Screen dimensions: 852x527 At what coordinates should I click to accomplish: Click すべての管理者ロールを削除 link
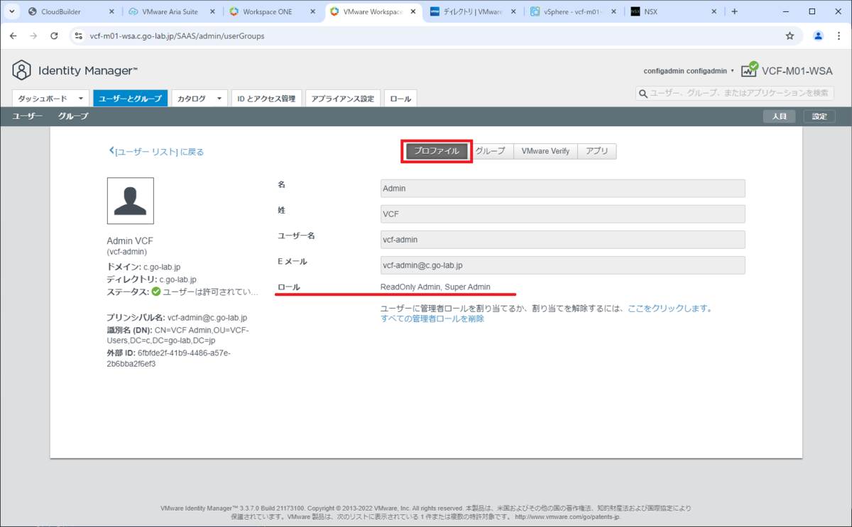click(x=432, y=318)
